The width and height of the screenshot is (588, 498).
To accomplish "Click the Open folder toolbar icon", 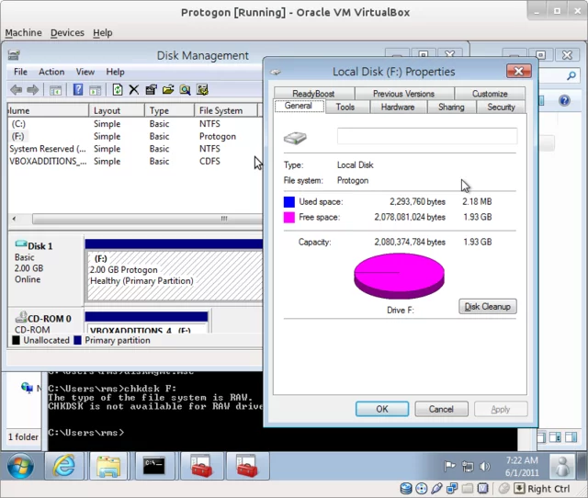I will 168,90.
